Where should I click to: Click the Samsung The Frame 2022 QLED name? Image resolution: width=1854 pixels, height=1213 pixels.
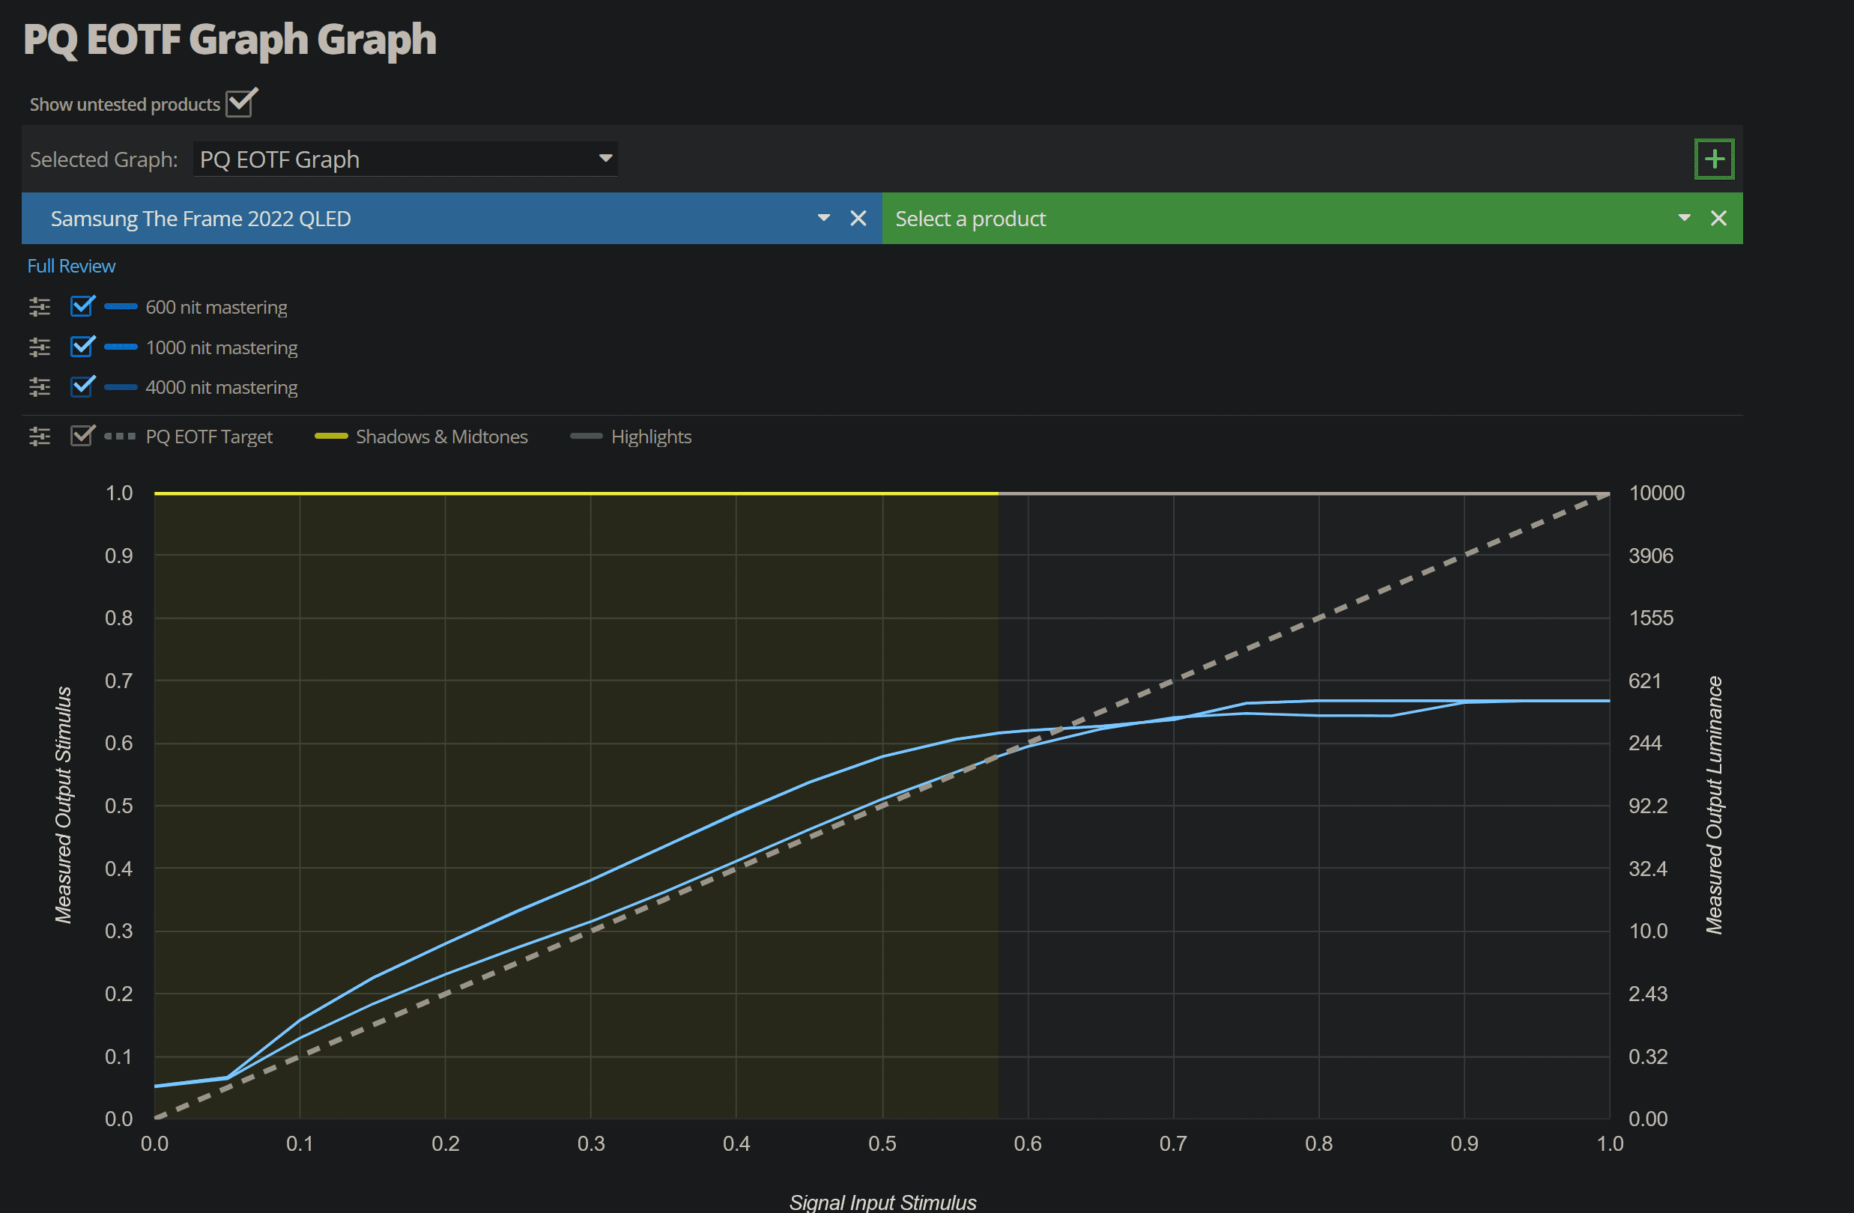[201, 219]
